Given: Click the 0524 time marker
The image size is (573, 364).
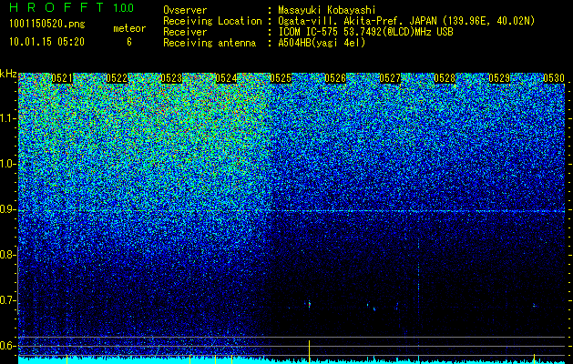Looking at the screenshot, I should click(226, 78).
